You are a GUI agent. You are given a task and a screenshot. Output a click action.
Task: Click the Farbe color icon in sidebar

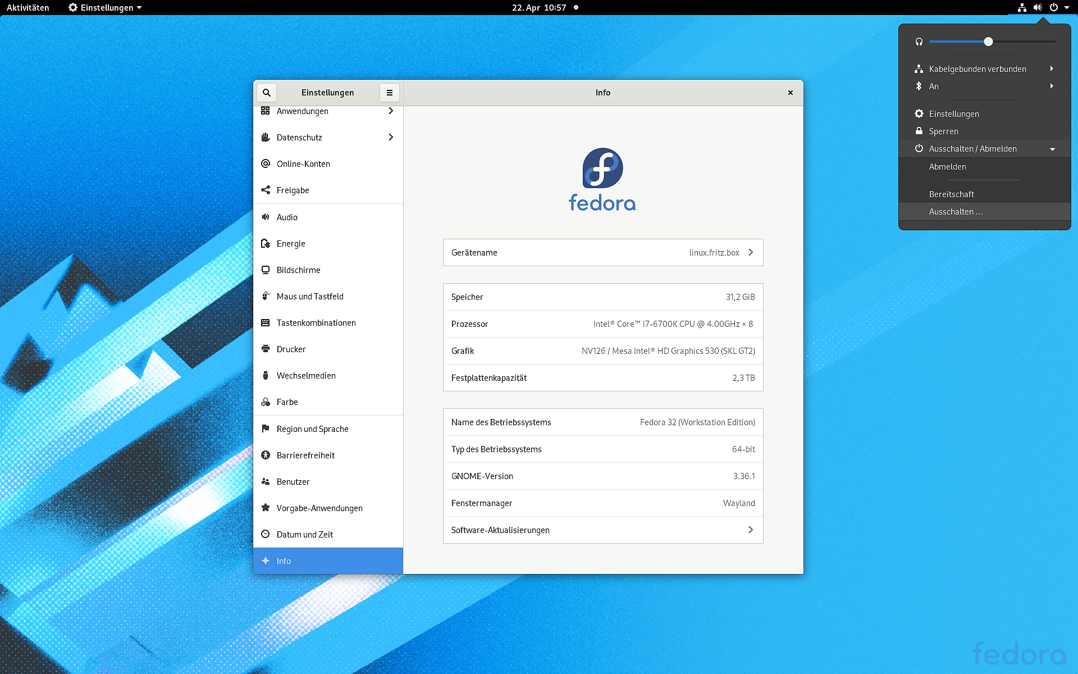(x=266, y=402)
